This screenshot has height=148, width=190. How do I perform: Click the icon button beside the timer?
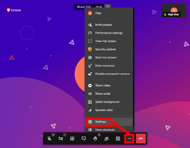(108, 7)
